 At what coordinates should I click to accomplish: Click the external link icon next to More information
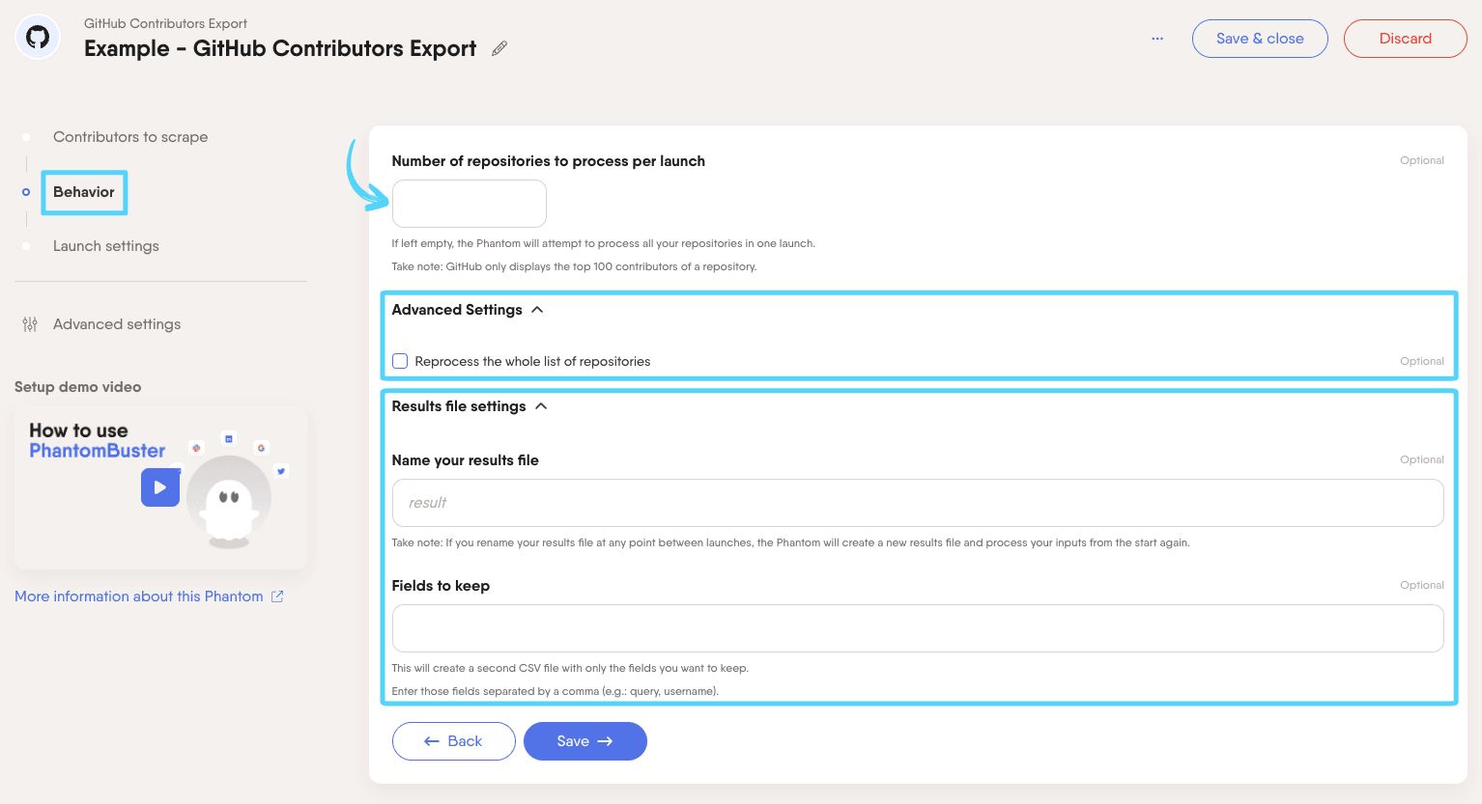tap(277, 596)
